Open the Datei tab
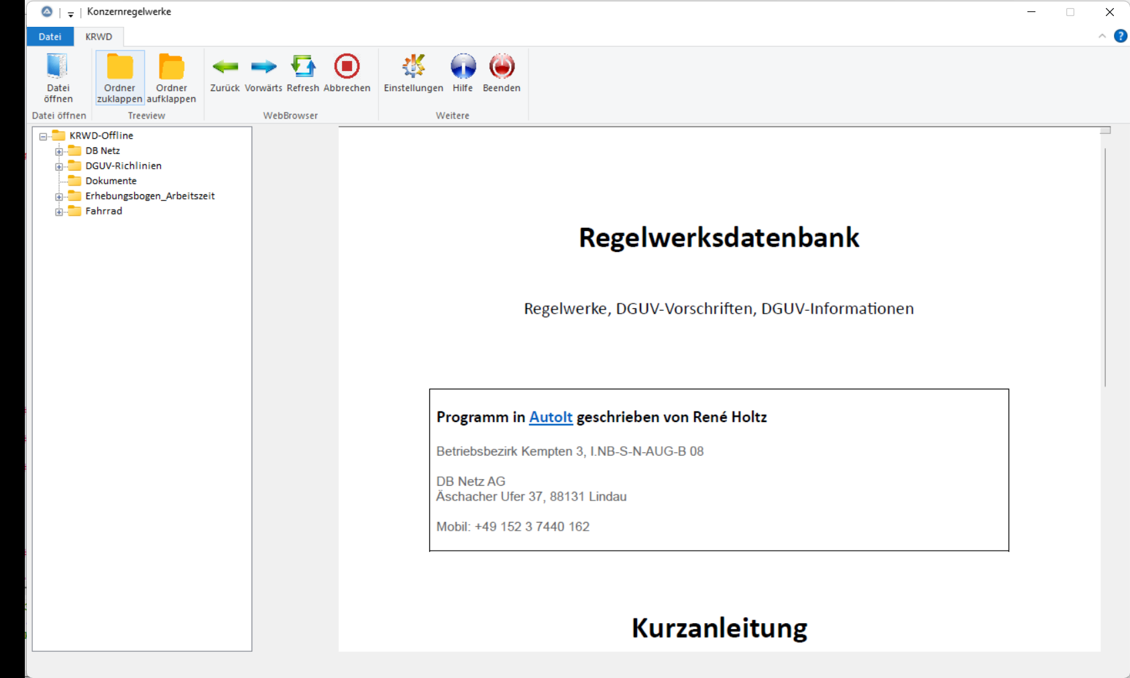 pyautogui.click(x=50, y=37)
